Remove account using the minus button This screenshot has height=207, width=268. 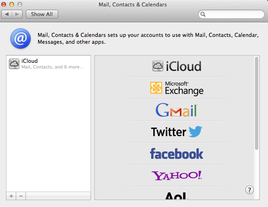pos(21,196)
